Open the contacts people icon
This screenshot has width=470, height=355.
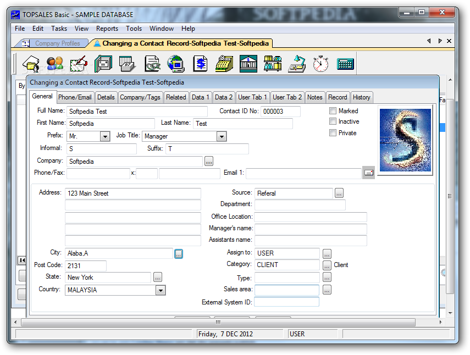tap(55, 64)
